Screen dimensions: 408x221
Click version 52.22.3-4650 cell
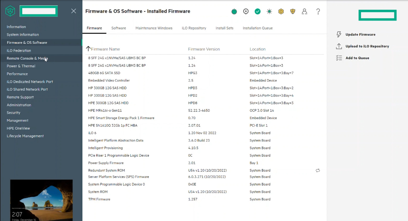click(199, 110)
